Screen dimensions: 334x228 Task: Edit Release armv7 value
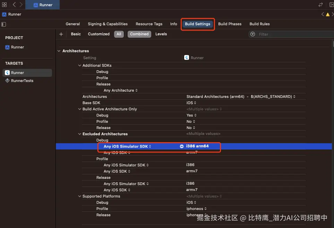tap(192, 190)
